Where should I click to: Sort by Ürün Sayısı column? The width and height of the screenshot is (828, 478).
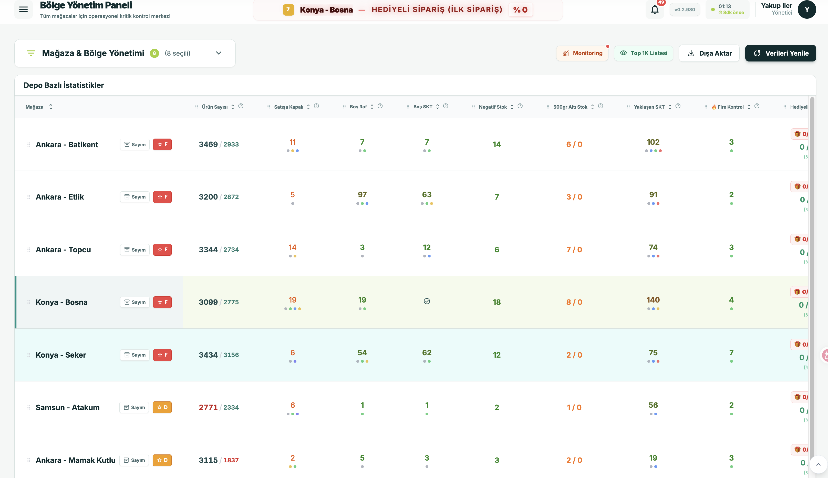point(232,107)
